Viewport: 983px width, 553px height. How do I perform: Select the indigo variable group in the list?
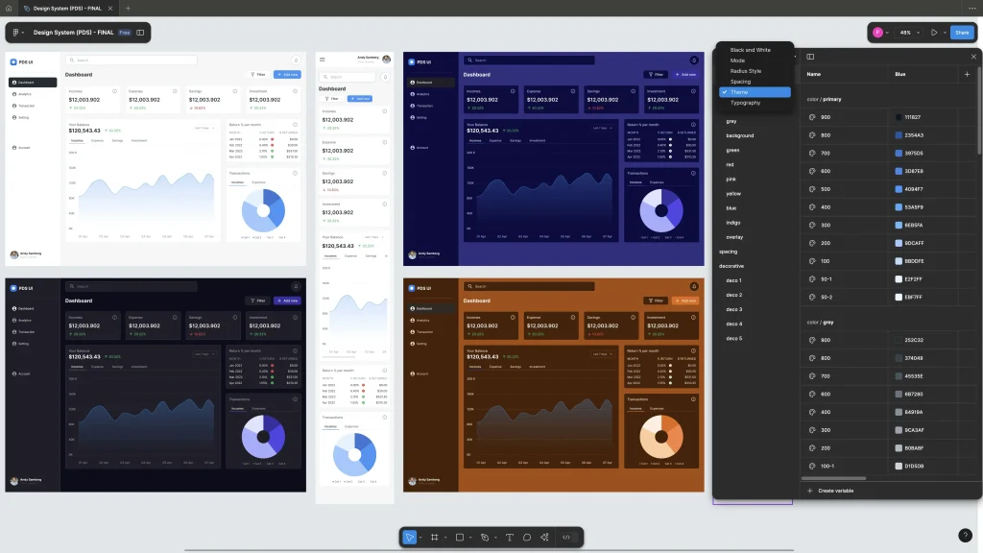click(731, 223)
